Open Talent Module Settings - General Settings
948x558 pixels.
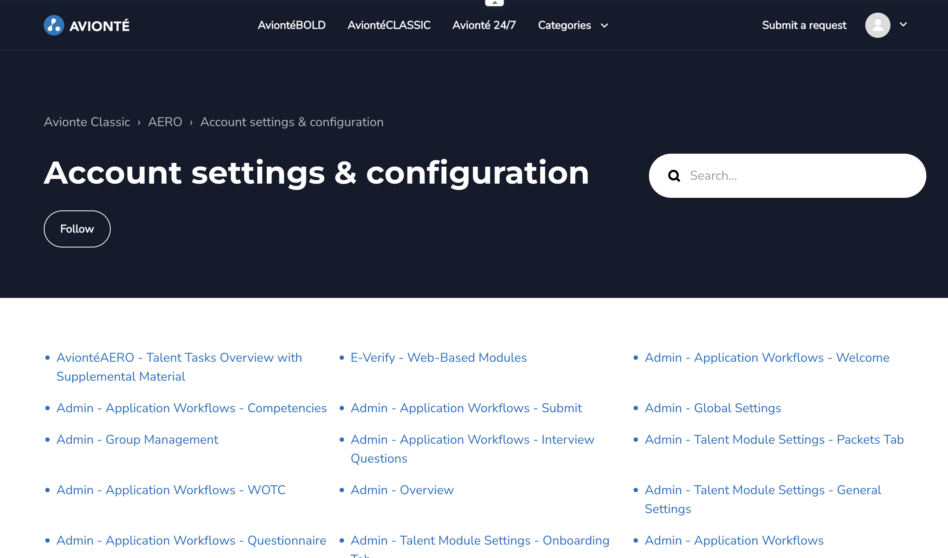763,499
